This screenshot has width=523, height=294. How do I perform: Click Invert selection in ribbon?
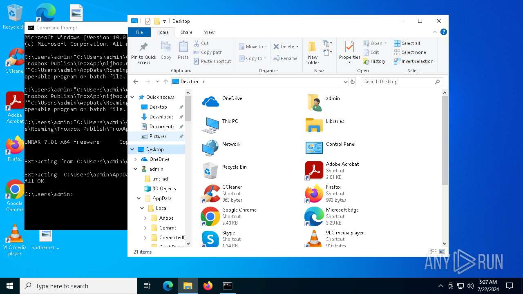[413, 61]
